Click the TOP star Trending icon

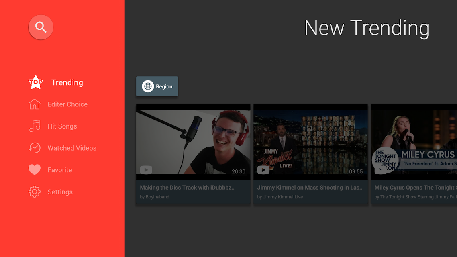(x=36, y=82)
